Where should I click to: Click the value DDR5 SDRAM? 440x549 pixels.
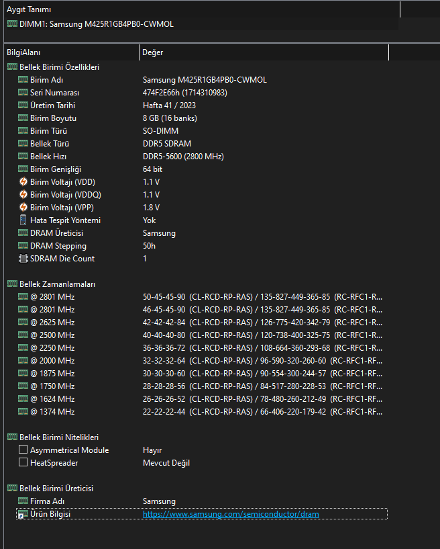point(167,144)
